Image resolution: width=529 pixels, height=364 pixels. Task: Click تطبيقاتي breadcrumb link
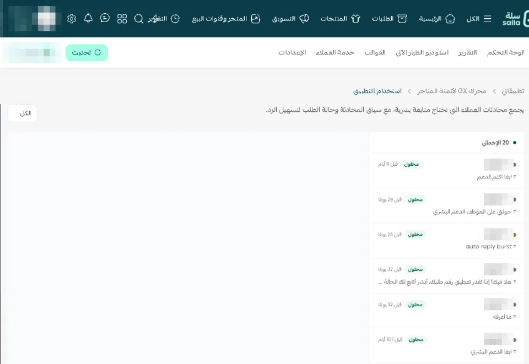pyautogui.click(x=513, y=91)
